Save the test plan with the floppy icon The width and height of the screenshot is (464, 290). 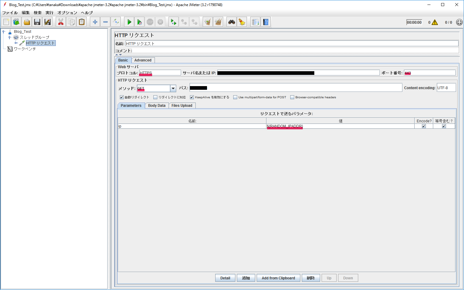click(x=37, y=22)
